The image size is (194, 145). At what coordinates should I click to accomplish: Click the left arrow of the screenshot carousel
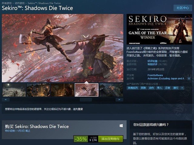(x=6, y=99)
